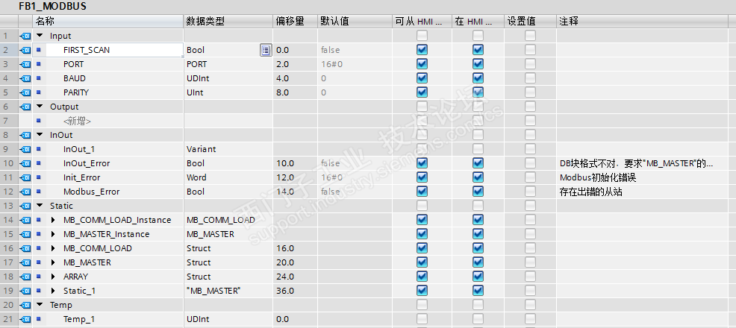Click the tag icon in the Output row
This screenshot has height=328, width=736.
(25, 107)
